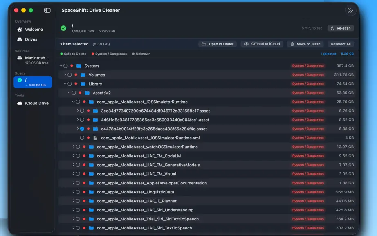The image size is (377, 236).
Task: Expand the 4d6f1d5e asset folder
Action: (78, 120)
